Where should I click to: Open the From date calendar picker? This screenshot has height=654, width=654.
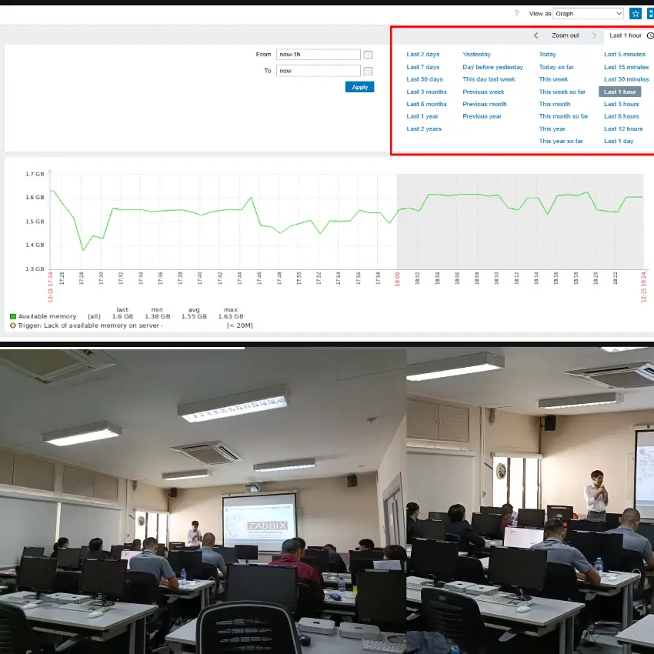(369, 55)
